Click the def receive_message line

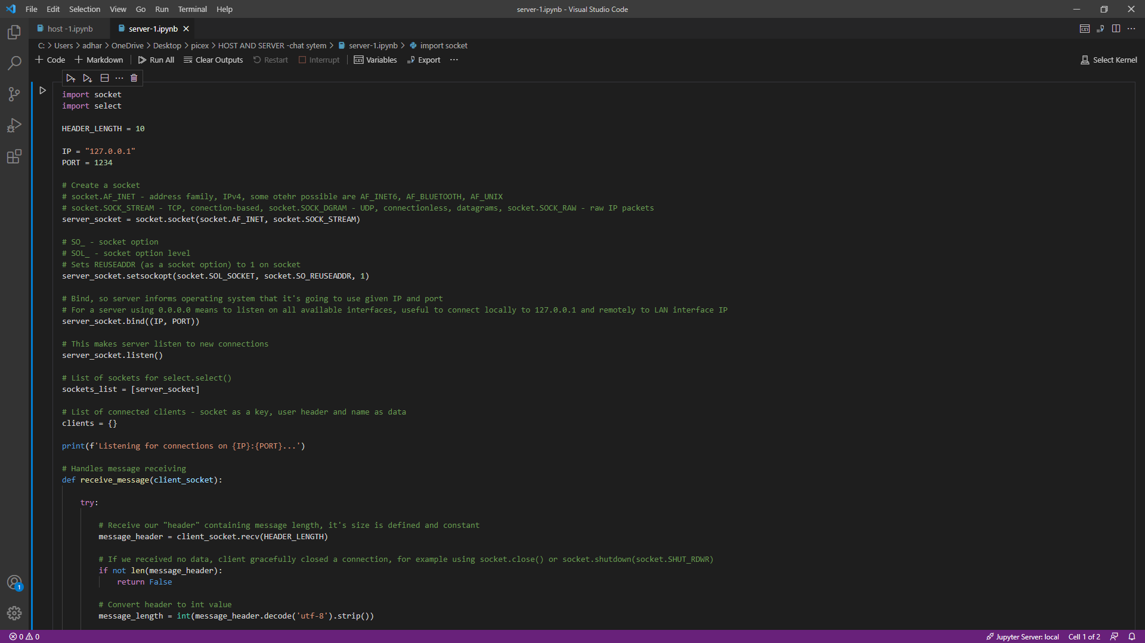(142, 480)
